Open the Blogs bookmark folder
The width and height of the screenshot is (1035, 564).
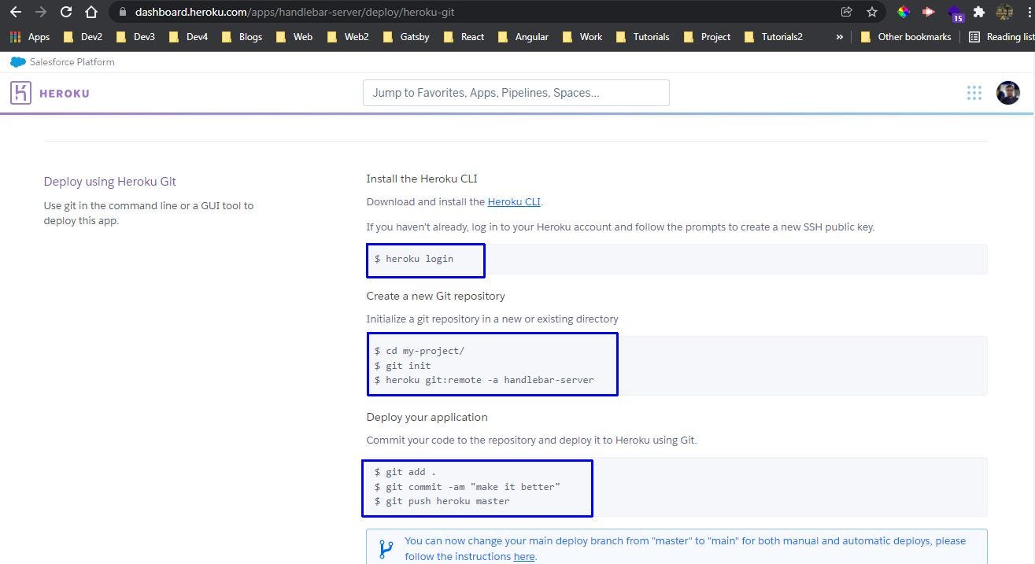[242, 37]
